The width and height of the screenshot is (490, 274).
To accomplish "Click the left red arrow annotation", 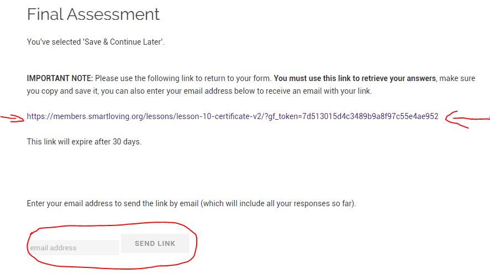I will pyautogui.click(x=10, y=117).
